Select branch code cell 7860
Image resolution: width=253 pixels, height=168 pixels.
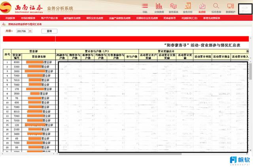coord(17,85)
